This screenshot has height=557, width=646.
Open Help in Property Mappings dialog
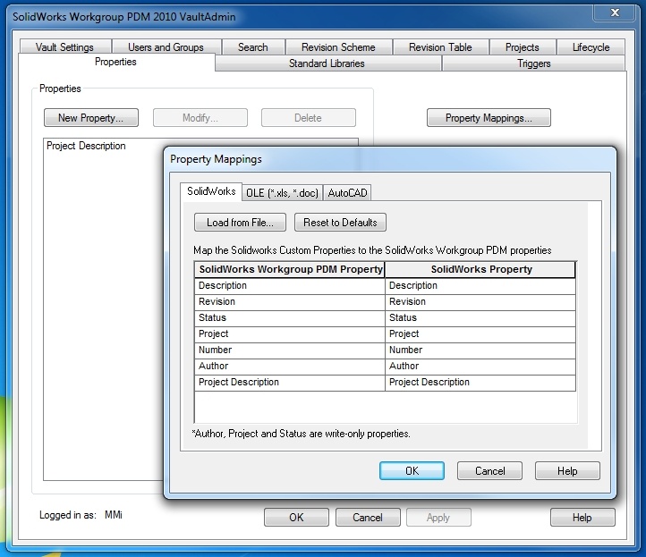pyautogui.click(x=567, y=470)
